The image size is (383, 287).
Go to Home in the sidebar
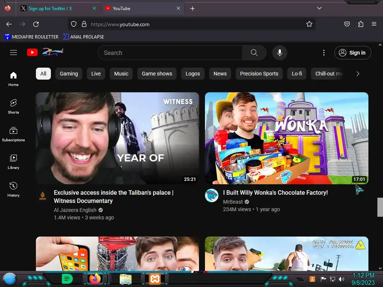pyautogui.click(x=13, y=79)
